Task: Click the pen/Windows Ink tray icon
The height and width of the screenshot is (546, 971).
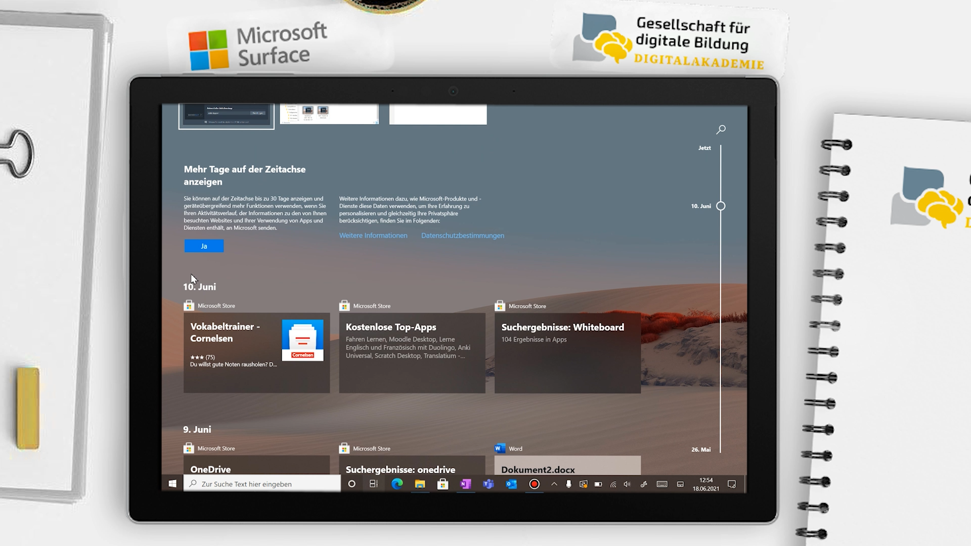Action: pos(644,484)
